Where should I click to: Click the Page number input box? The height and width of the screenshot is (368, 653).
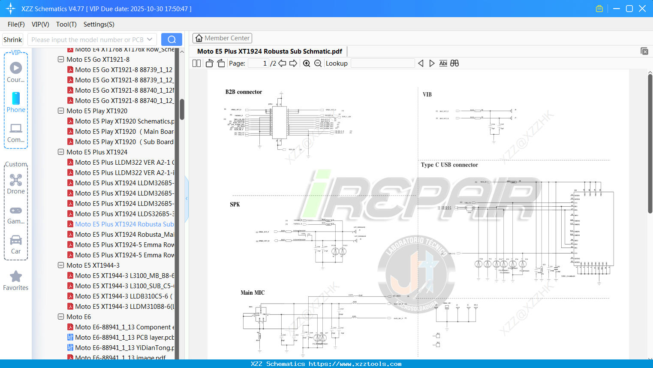[258, 63]
